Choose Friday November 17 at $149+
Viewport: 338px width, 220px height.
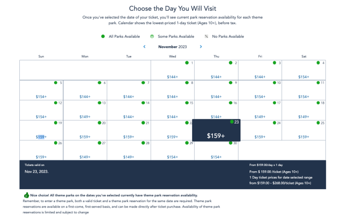[x=260, y=110]
